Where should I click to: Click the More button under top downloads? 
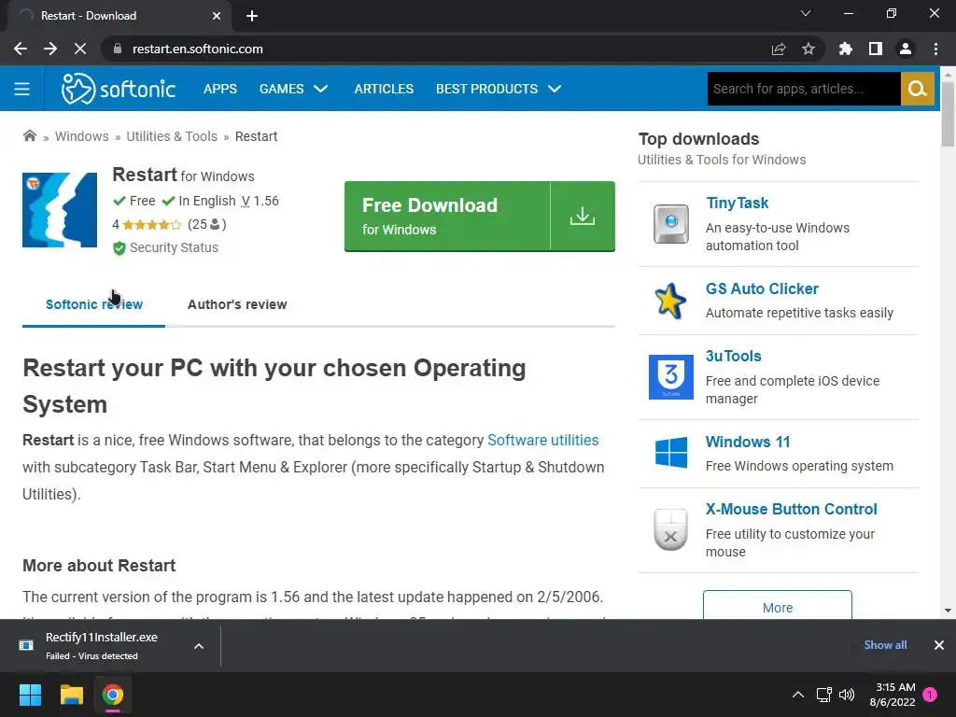778,607
